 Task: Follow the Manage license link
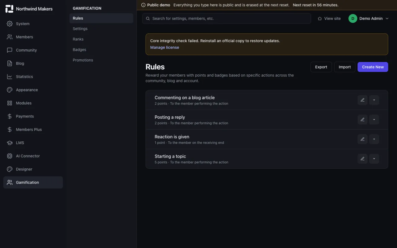tap(164, 47)
